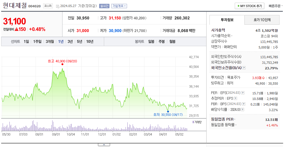This screenshot has width=284, height=147.
Task: Click the 고가 31,150 value
Action: coord(115,18)
